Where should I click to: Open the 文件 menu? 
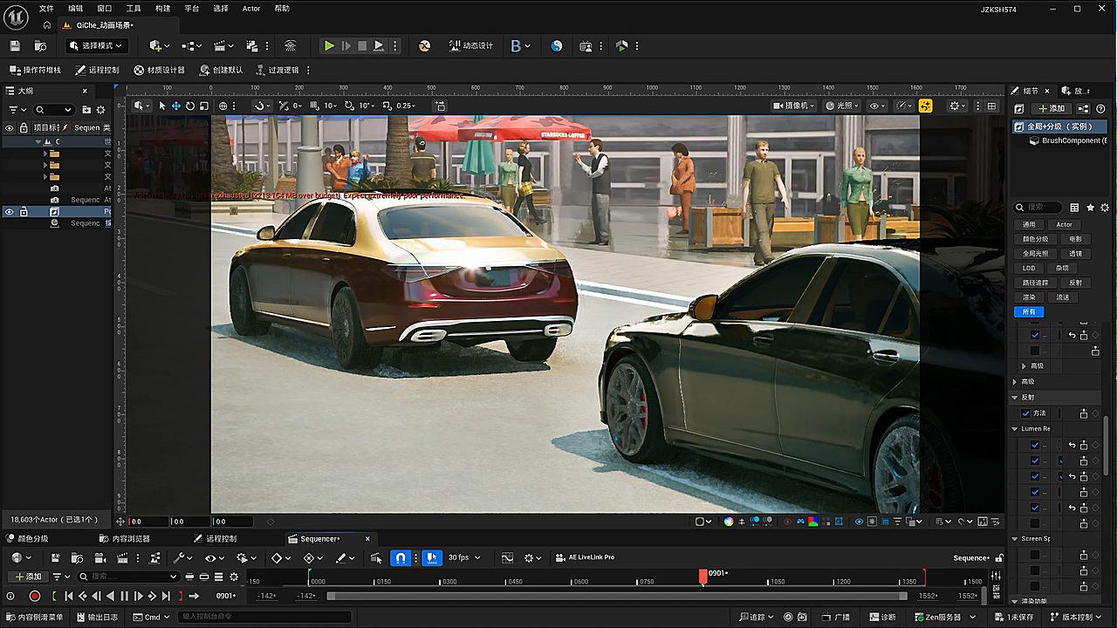[46, 9]
